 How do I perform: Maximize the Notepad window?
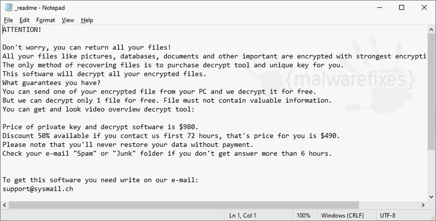coord(402,7)
